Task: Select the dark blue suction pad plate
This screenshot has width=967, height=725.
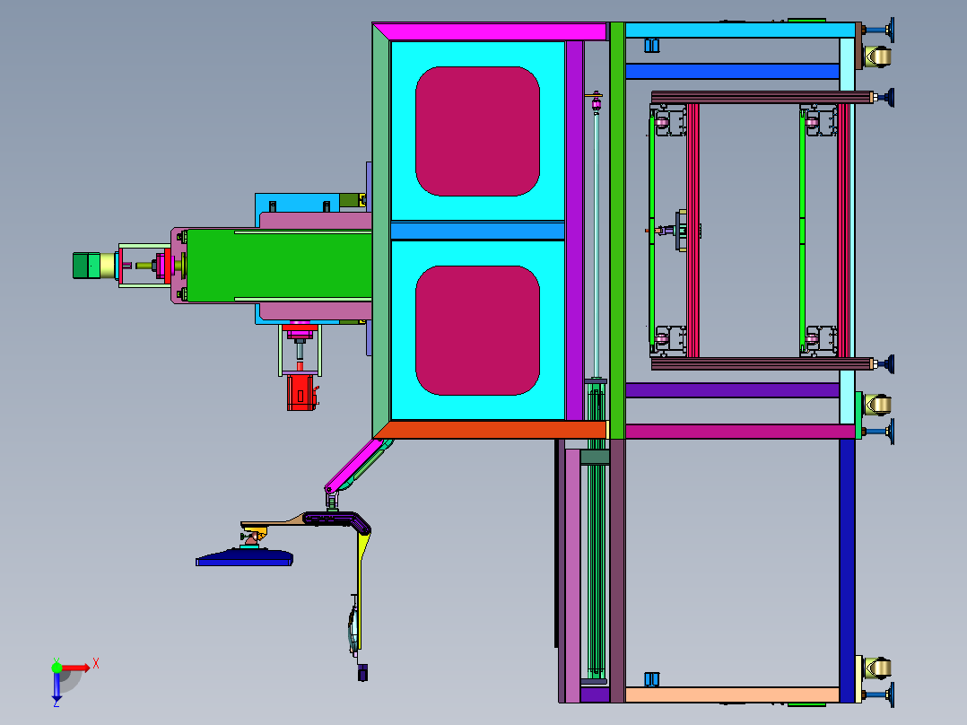Action: click(x=244, y=558)
